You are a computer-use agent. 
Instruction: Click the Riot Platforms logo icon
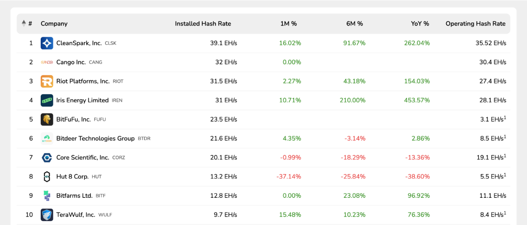(47, 81)
